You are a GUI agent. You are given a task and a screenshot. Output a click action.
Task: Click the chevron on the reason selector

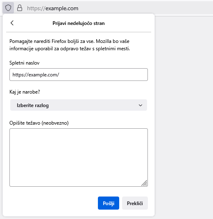pyautogui.click(x=140, y=105)
